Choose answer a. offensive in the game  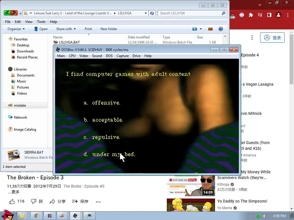(102, 103)
